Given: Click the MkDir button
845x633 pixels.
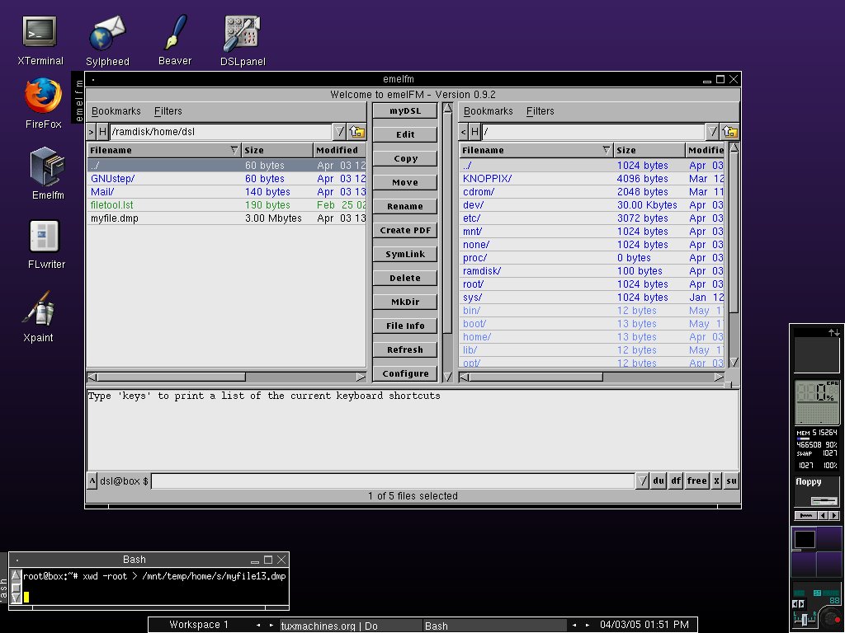Looking at the screenshot, I should (405, 302).
